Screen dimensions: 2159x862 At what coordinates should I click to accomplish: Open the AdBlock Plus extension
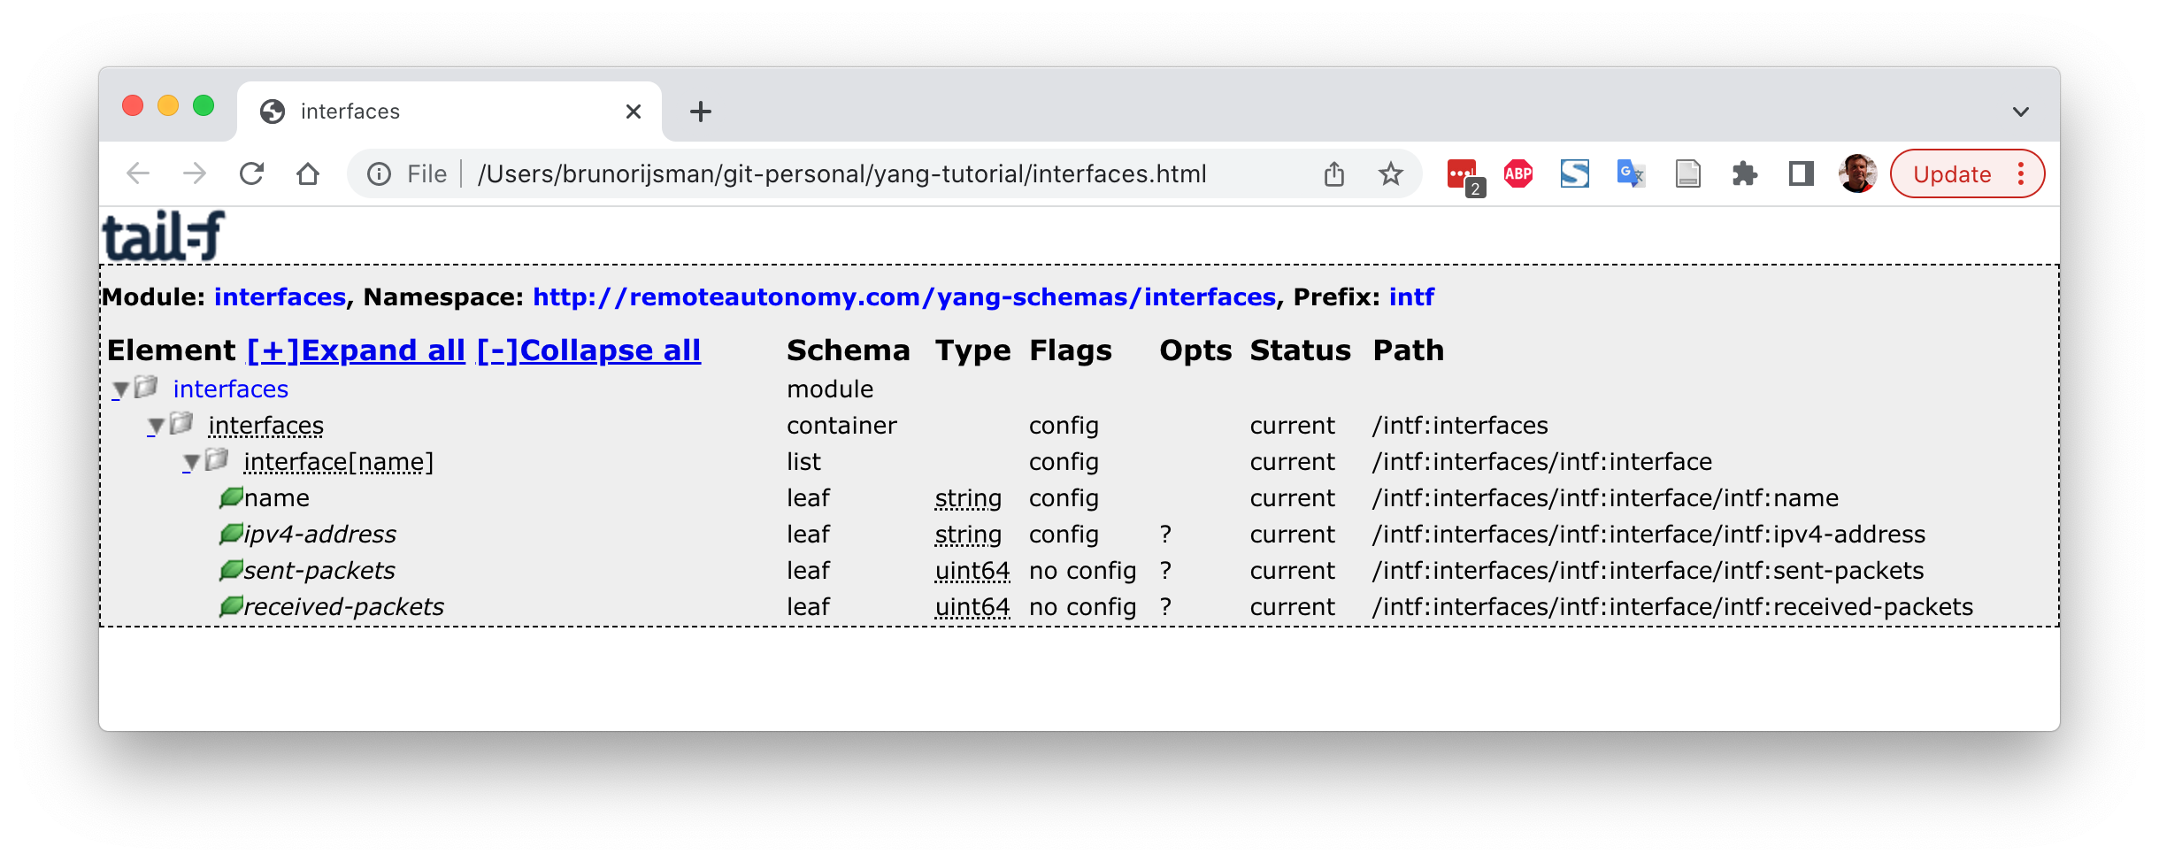point(1518,173)
